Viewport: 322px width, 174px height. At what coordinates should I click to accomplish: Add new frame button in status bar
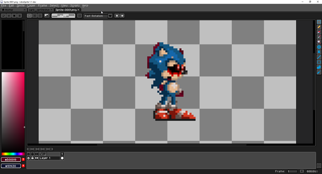point(302,172)
